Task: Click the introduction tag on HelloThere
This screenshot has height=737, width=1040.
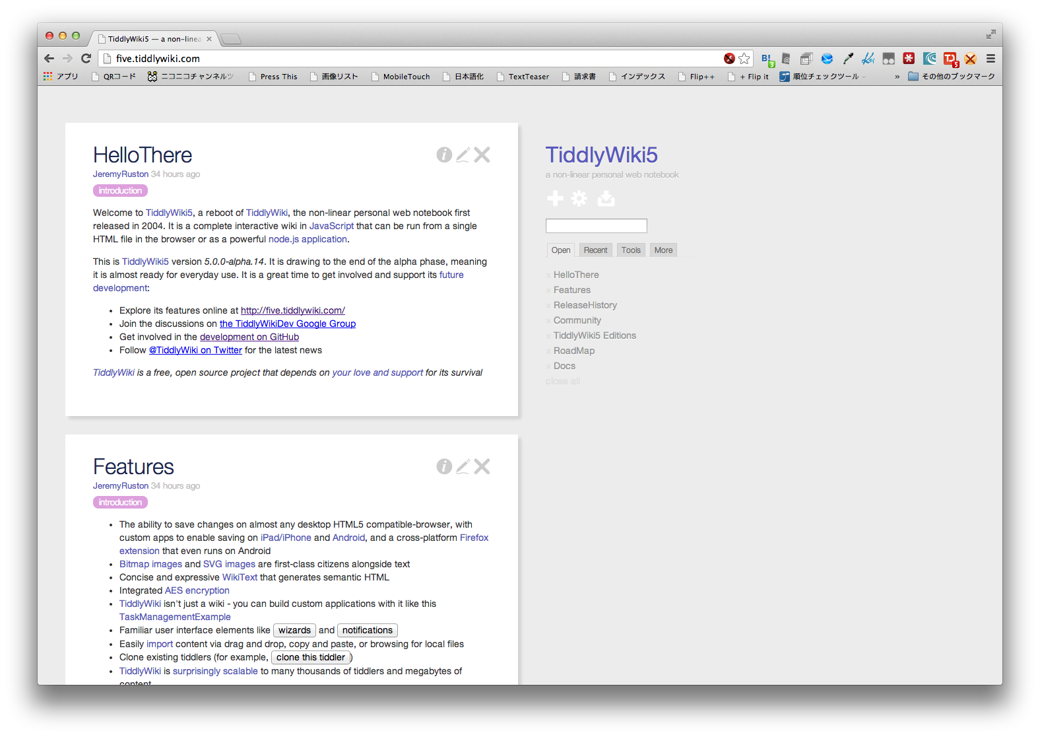Action: 120,191
